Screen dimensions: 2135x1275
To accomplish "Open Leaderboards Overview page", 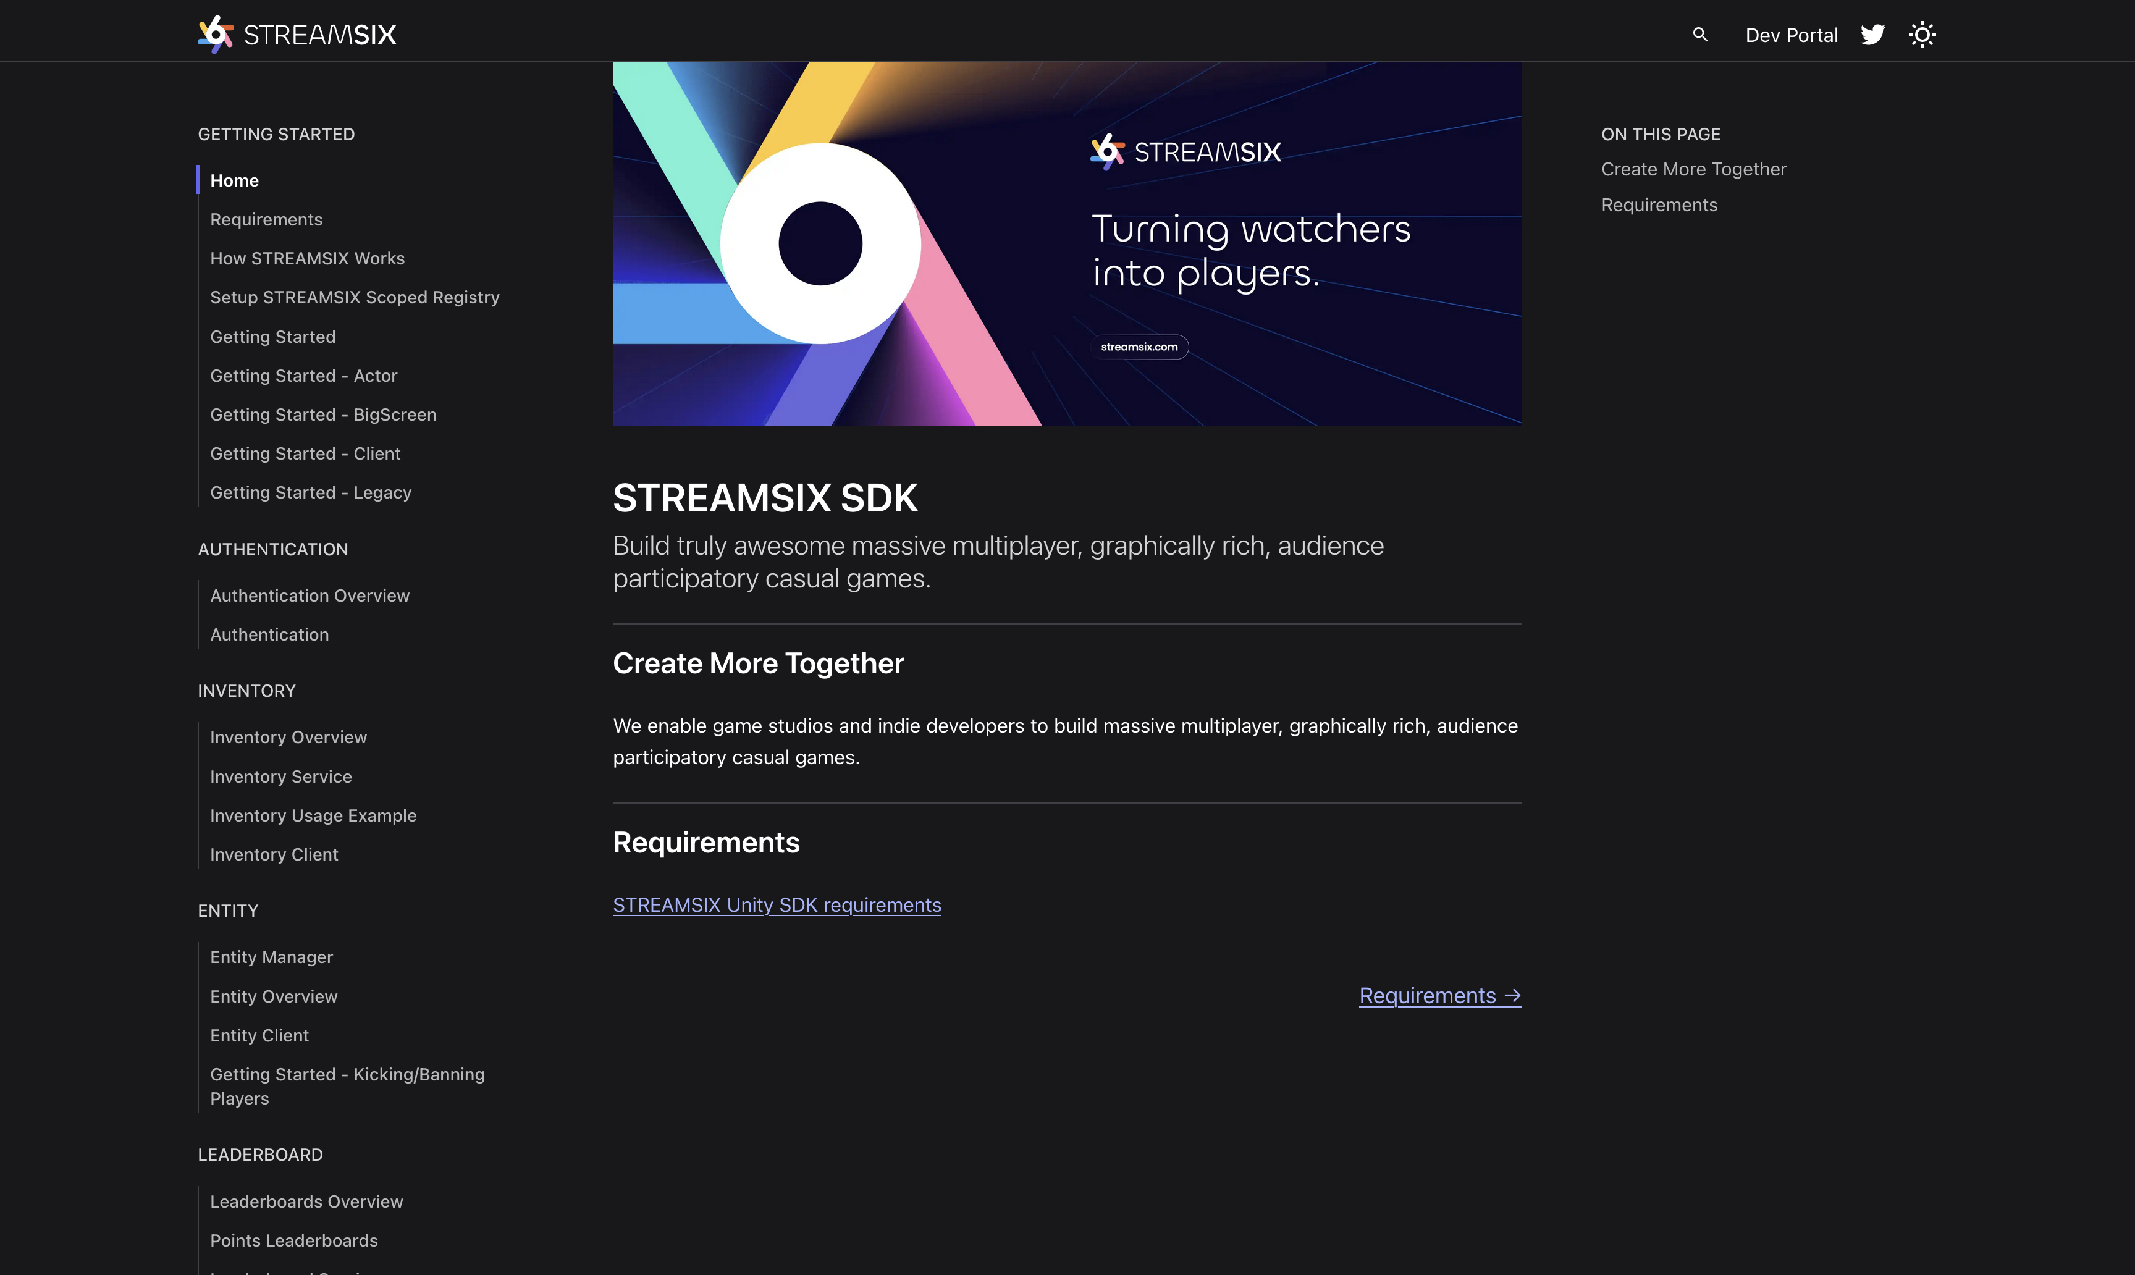I will click(x=306, y=1202).
